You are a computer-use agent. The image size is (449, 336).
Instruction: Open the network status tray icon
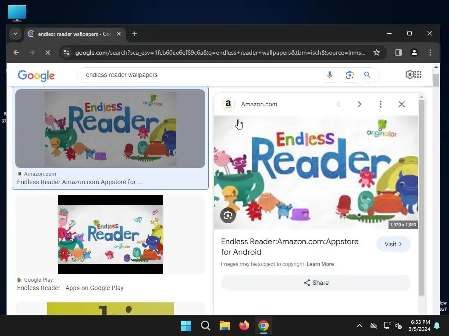pyautogui.click(x=387, y=325)
